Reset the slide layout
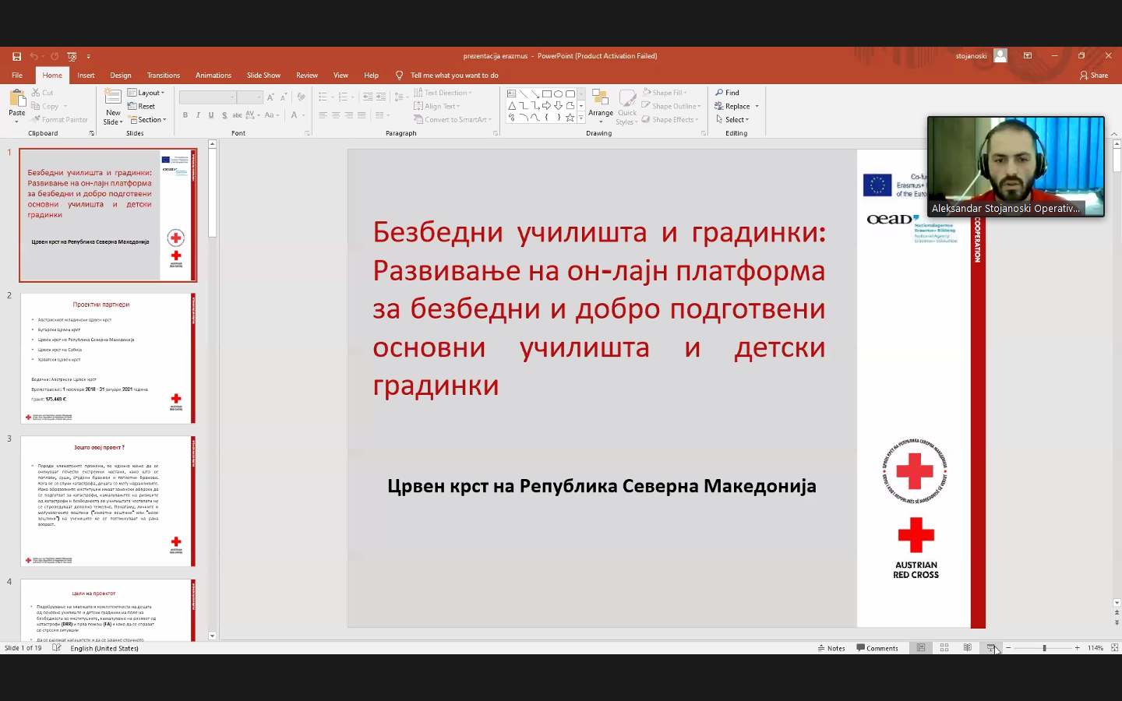Screen dimensions: 1122x701 (142, 106)
